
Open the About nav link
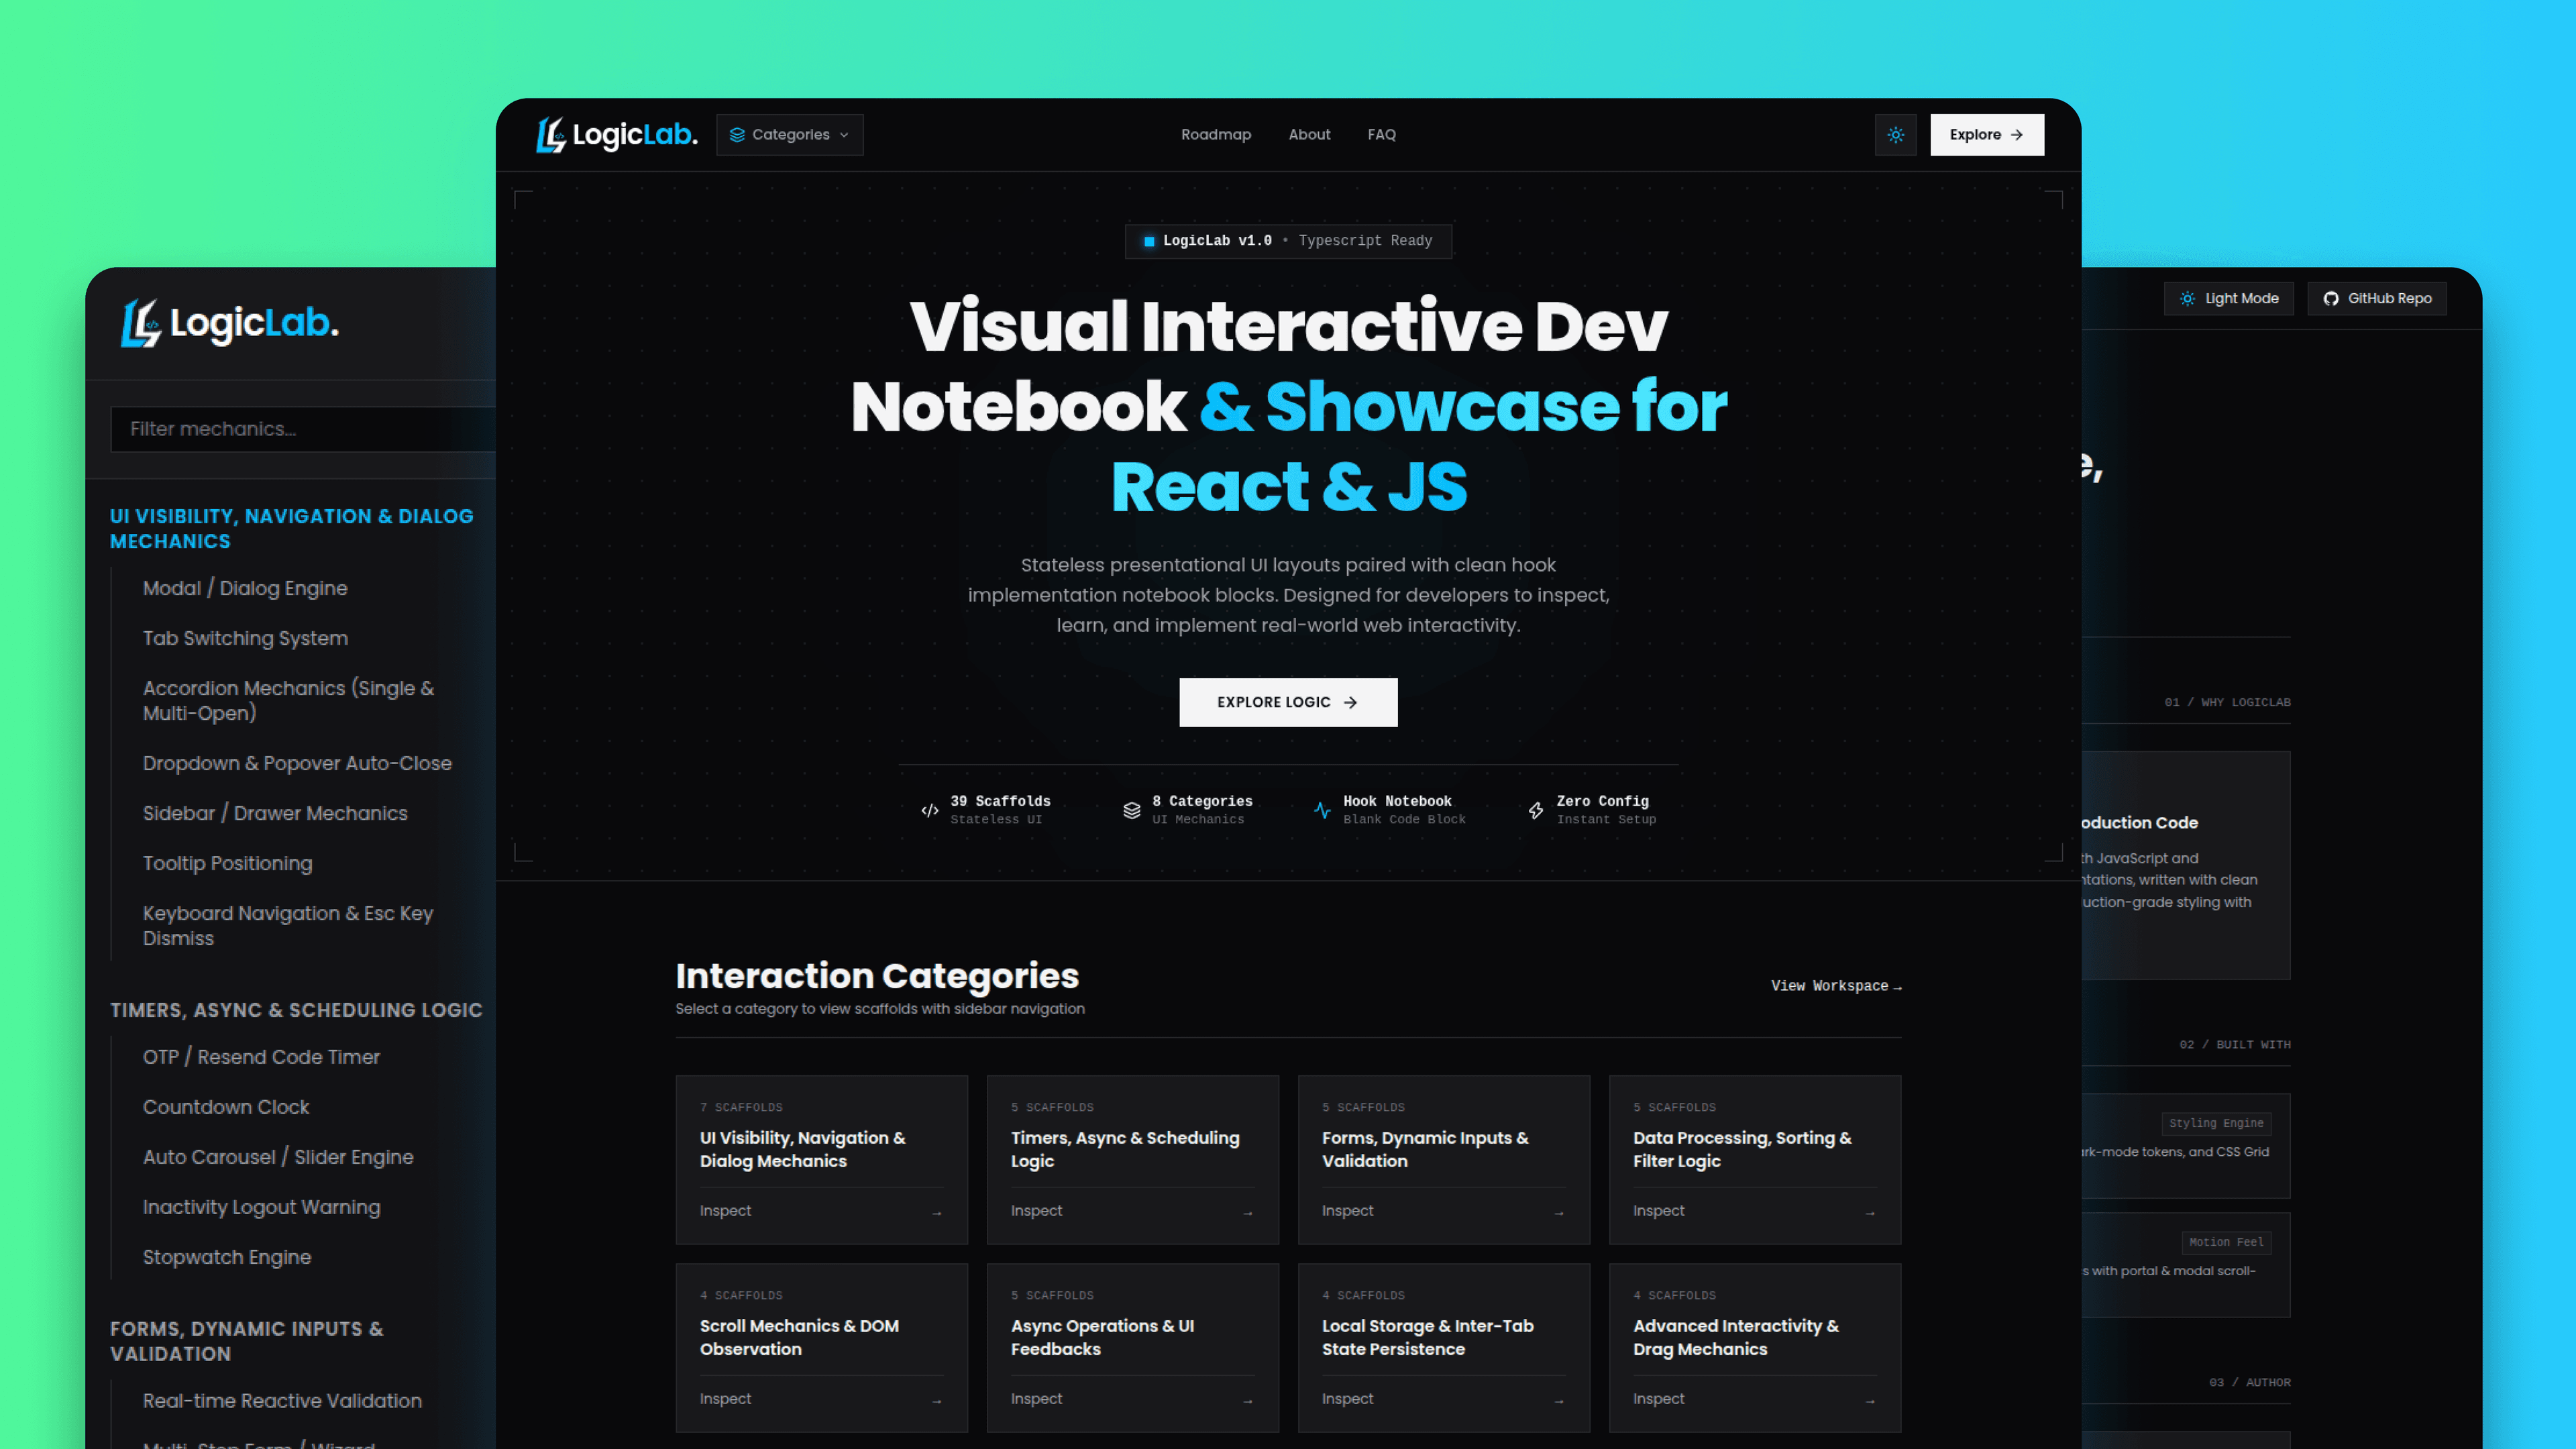1309,135
